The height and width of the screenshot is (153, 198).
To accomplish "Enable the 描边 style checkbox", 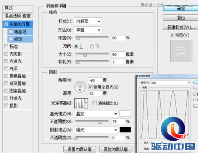I will pos(6,46).
